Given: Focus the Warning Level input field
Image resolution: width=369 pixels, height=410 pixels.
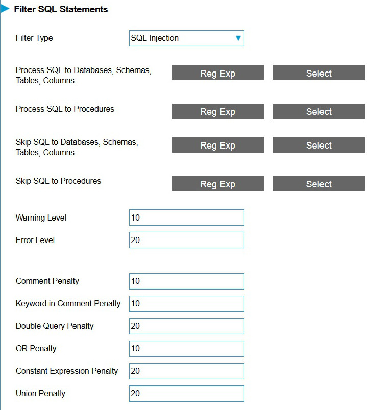Looking at the screenshot, I should coord(186,218).
